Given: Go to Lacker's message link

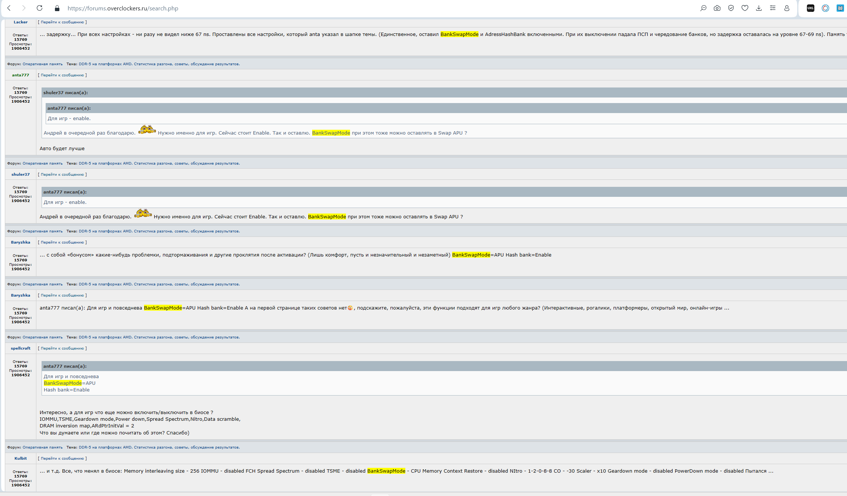Looking at the screenshot, I should (62, 22).
